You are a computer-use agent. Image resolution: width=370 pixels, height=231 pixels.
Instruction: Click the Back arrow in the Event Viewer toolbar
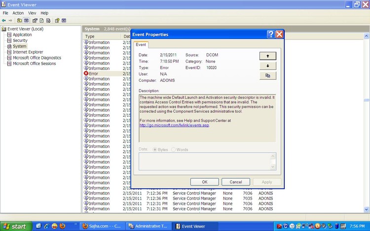click(4, 21)
